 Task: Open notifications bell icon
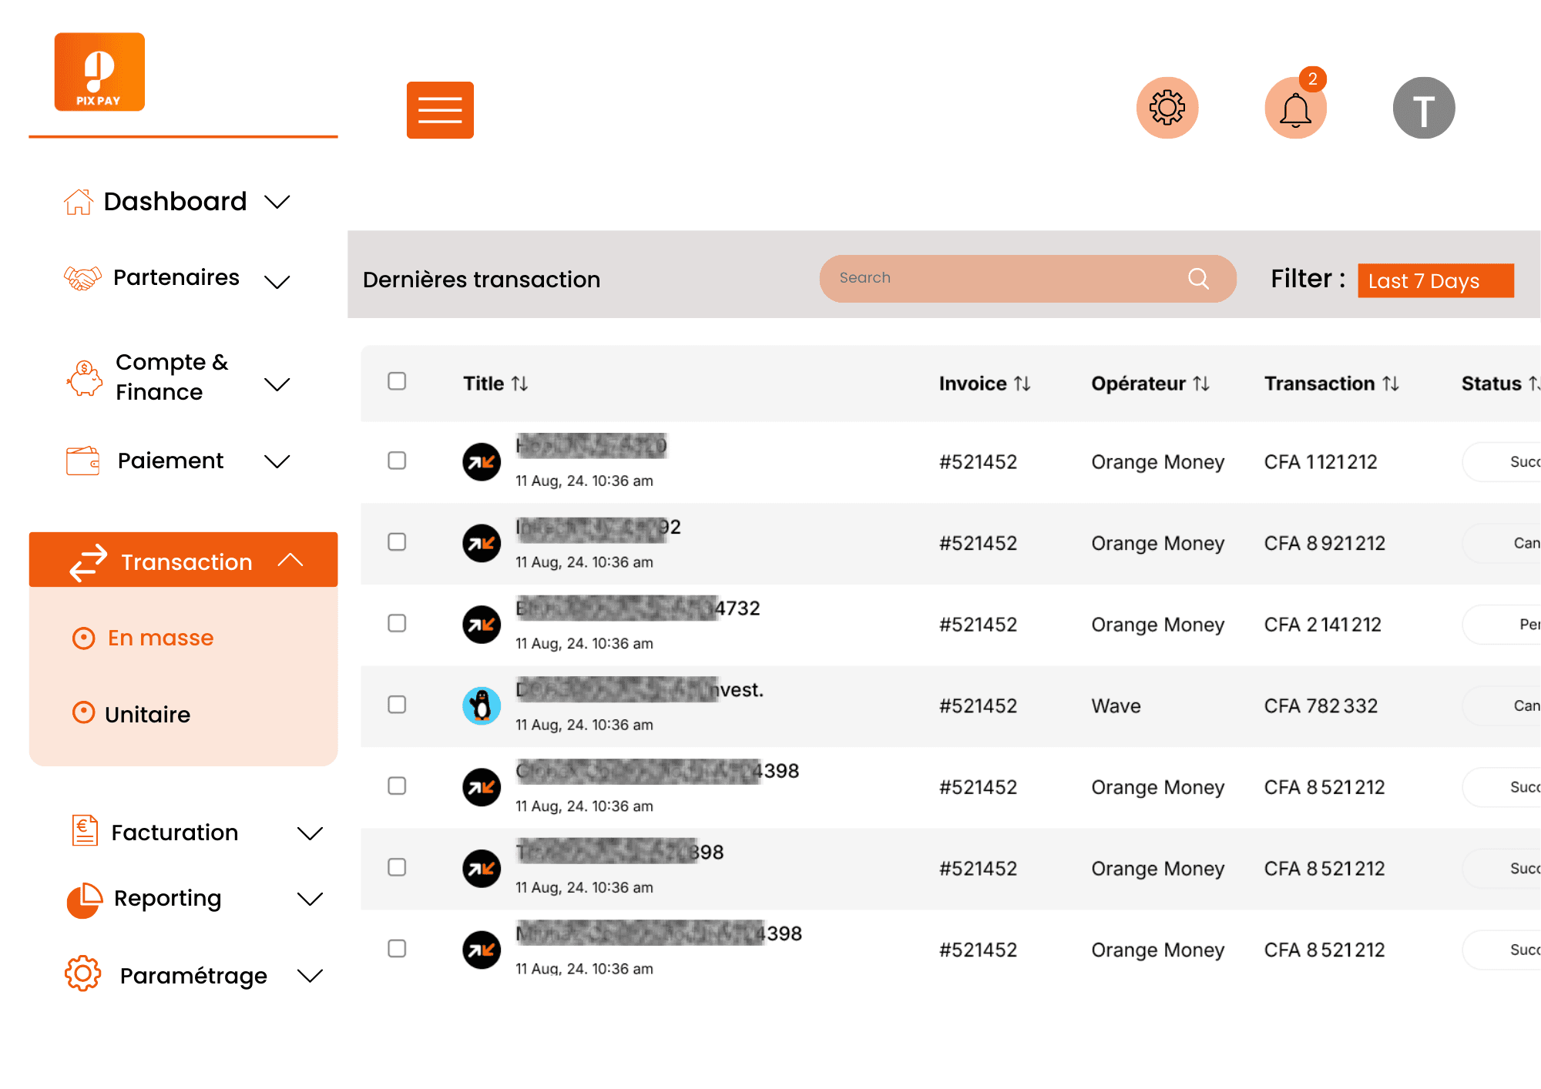(x=1295, y=109)
